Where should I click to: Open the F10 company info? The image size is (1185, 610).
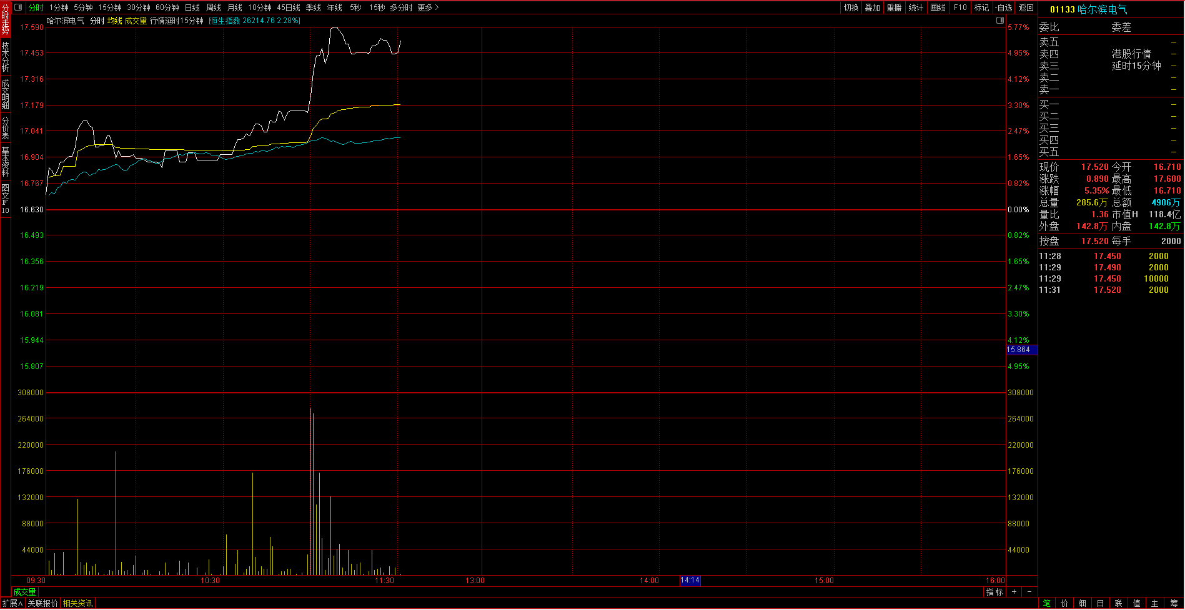coord(960,7)
